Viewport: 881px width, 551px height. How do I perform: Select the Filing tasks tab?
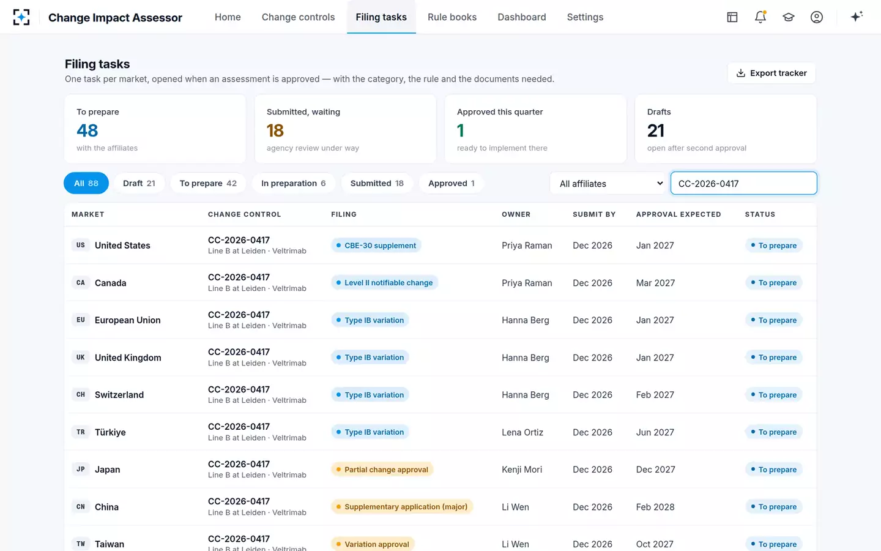click(381, 17)
